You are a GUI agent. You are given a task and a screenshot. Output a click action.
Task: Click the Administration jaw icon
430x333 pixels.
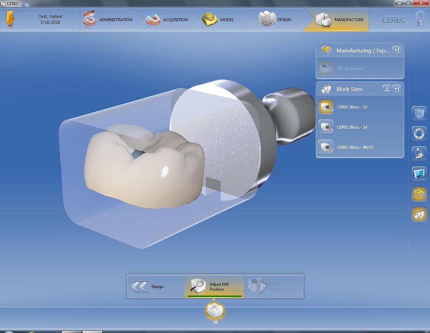tap(89, 18)
